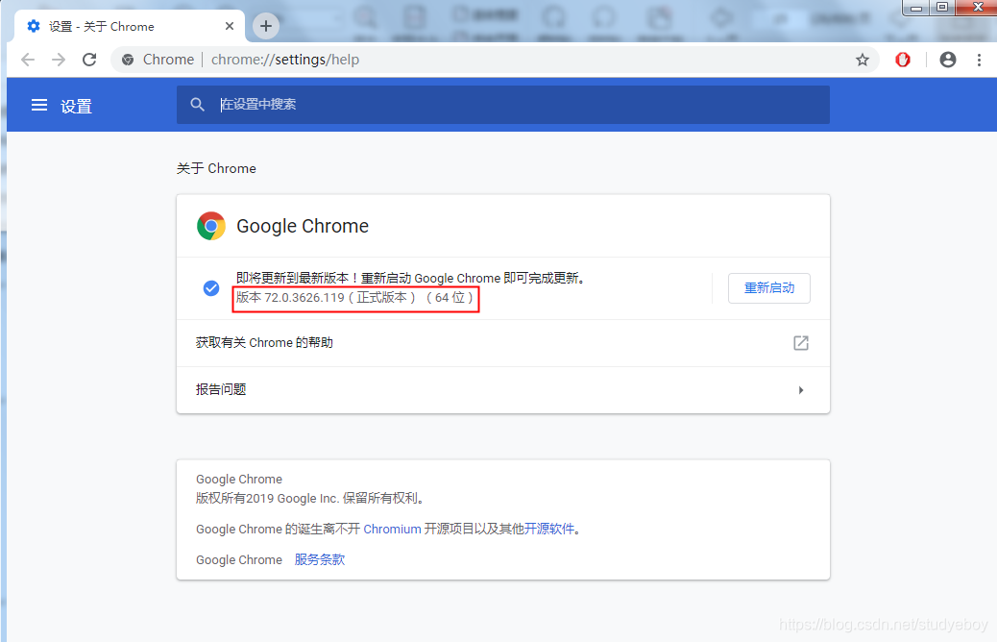The height and width of the screenshot is (642, 997).
Task: Open the user profile avatar icon
Action: [x=947, y=60]
